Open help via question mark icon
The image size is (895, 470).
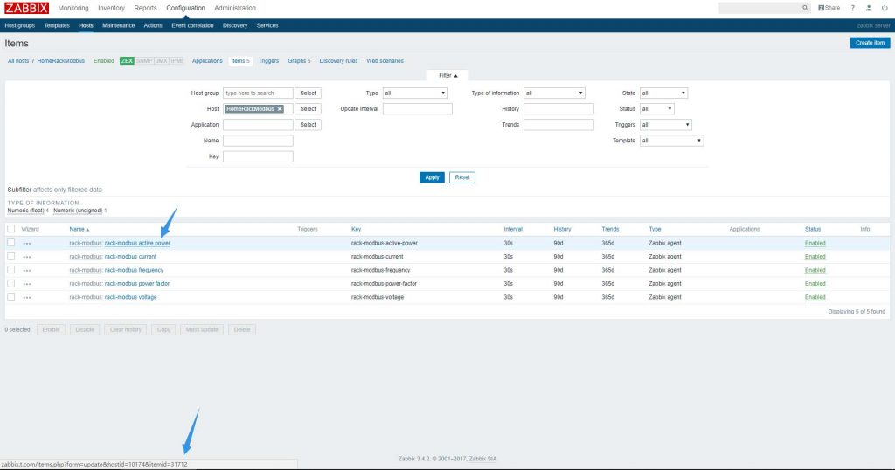pos(852,8)
